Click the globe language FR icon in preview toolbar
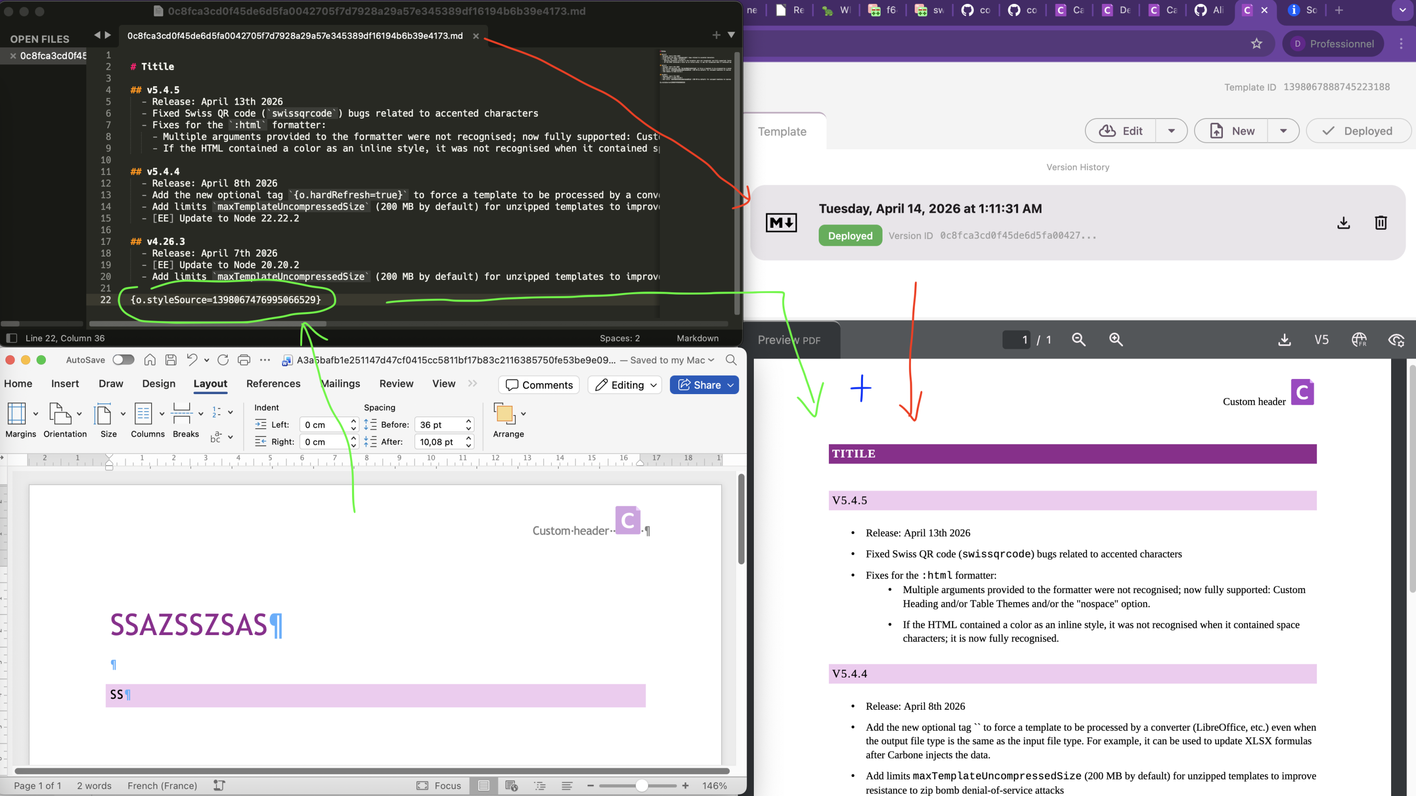The image size is (1416, 796). pos(1359,339)
